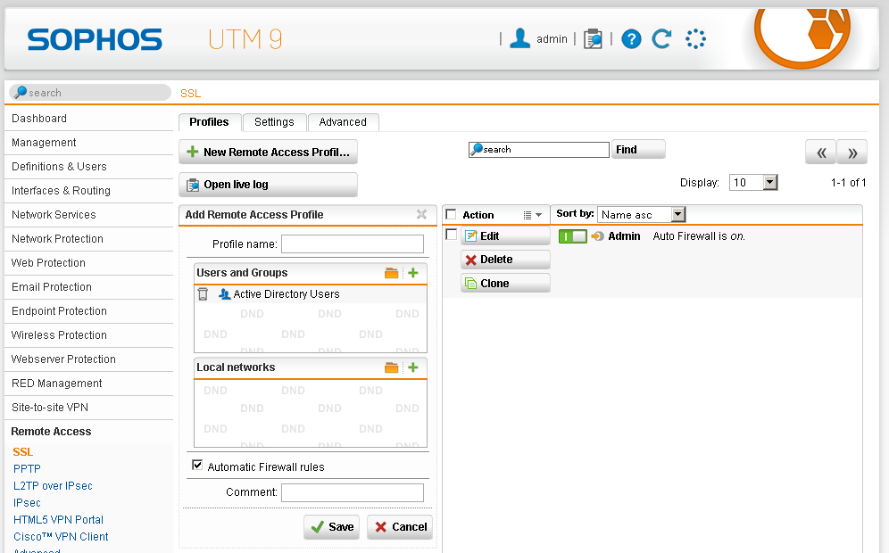Switch to the Advanced tab
889x553 pixels.
(343, 122)
